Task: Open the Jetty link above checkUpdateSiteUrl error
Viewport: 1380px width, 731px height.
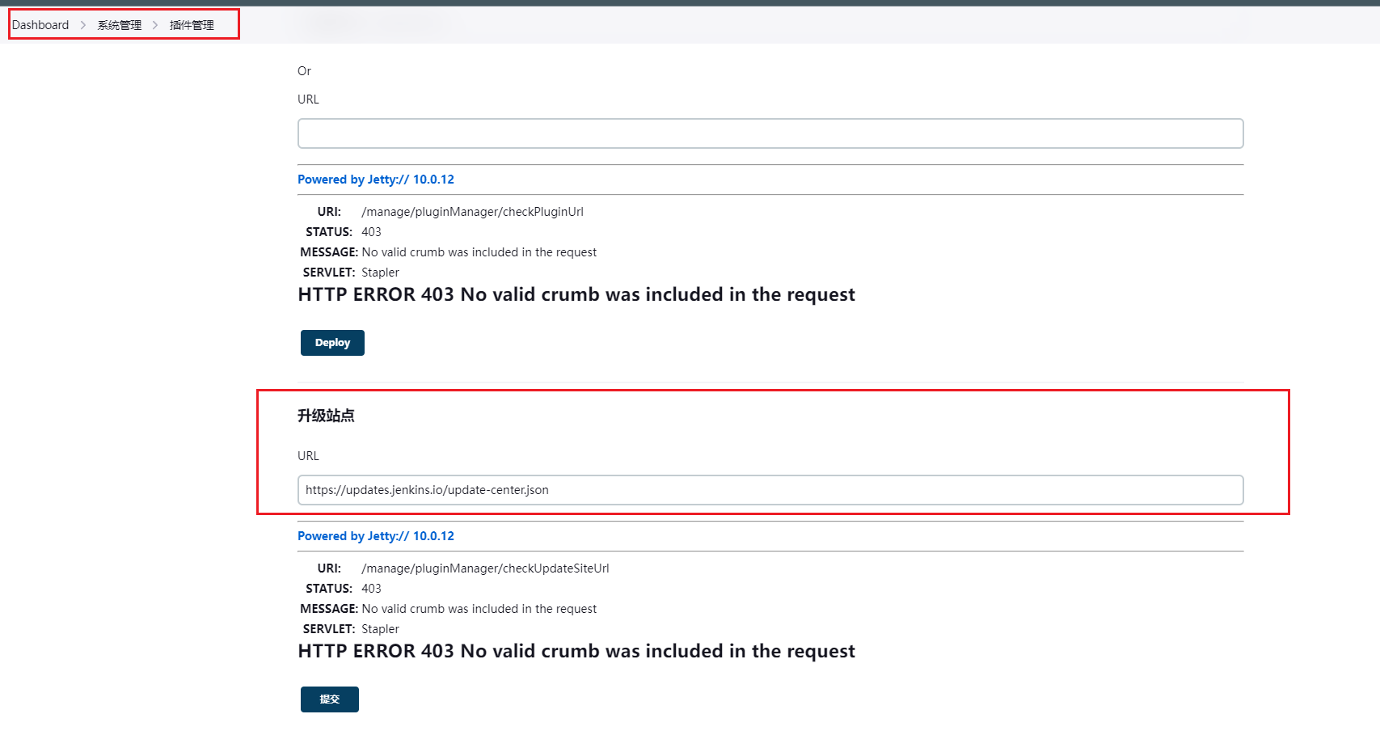Action: click(x=376, y=536)
